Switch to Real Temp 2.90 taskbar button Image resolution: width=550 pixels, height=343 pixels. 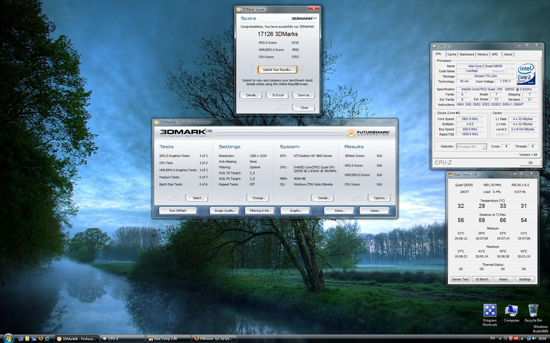point(168,339)
